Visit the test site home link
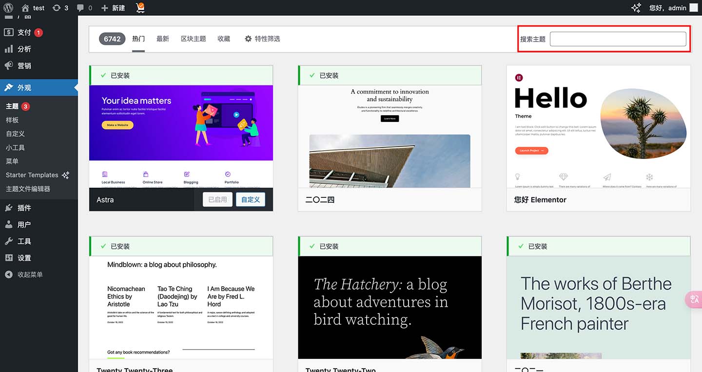 tap(25, 8)
